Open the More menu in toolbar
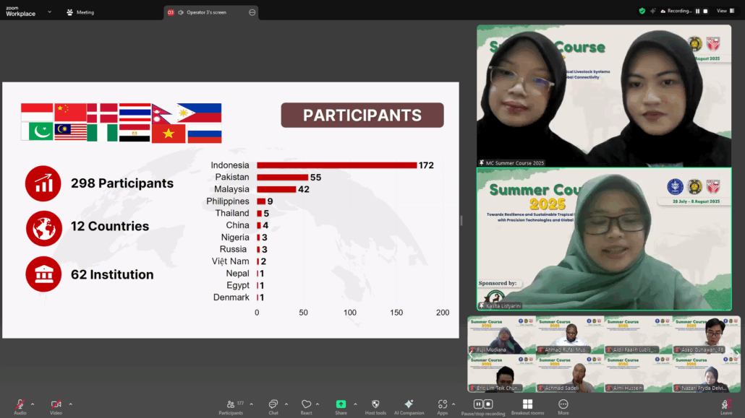745x418 pixels. [x=563, y=405]
